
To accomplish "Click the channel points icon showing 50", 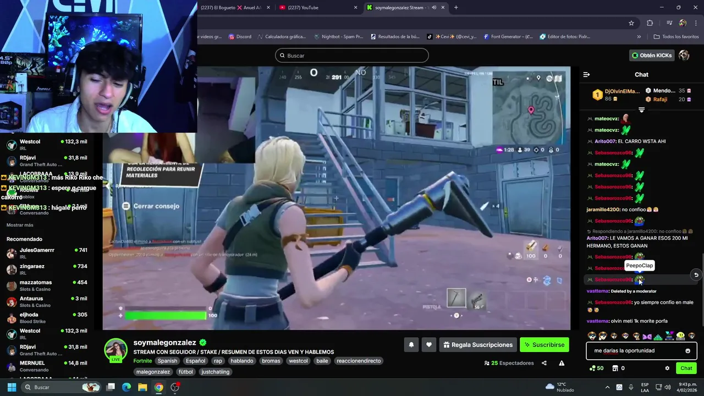I will tap(596, 369).
